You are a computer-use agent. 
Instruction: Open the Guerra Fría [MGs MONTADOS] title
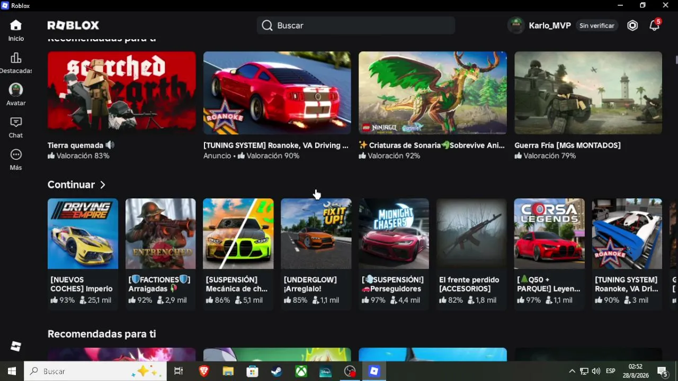pyautogui.click(x=567, y=145)
